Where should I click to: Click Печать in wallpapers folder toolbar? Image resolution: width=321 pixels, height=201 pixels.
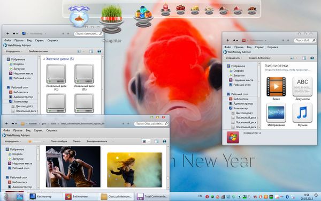(77, 142)
